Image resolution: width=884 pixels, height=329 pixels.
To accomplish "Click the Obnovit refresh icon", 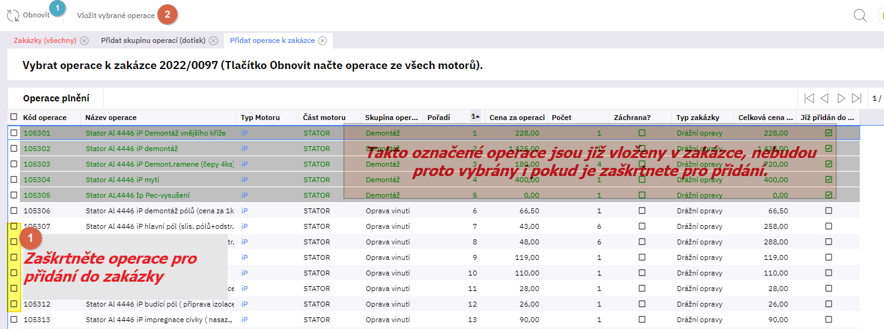I will (13, 16).
